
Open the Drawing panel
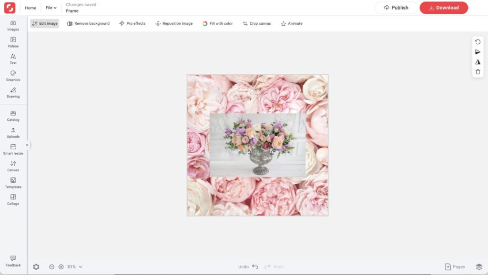point(13,92)
